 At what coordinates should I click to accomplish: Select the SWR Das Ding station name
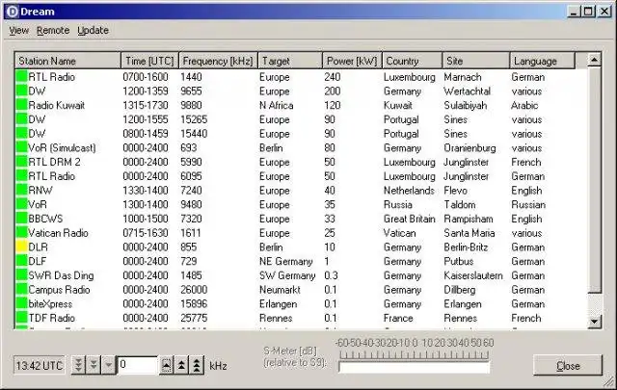(61, 275)
